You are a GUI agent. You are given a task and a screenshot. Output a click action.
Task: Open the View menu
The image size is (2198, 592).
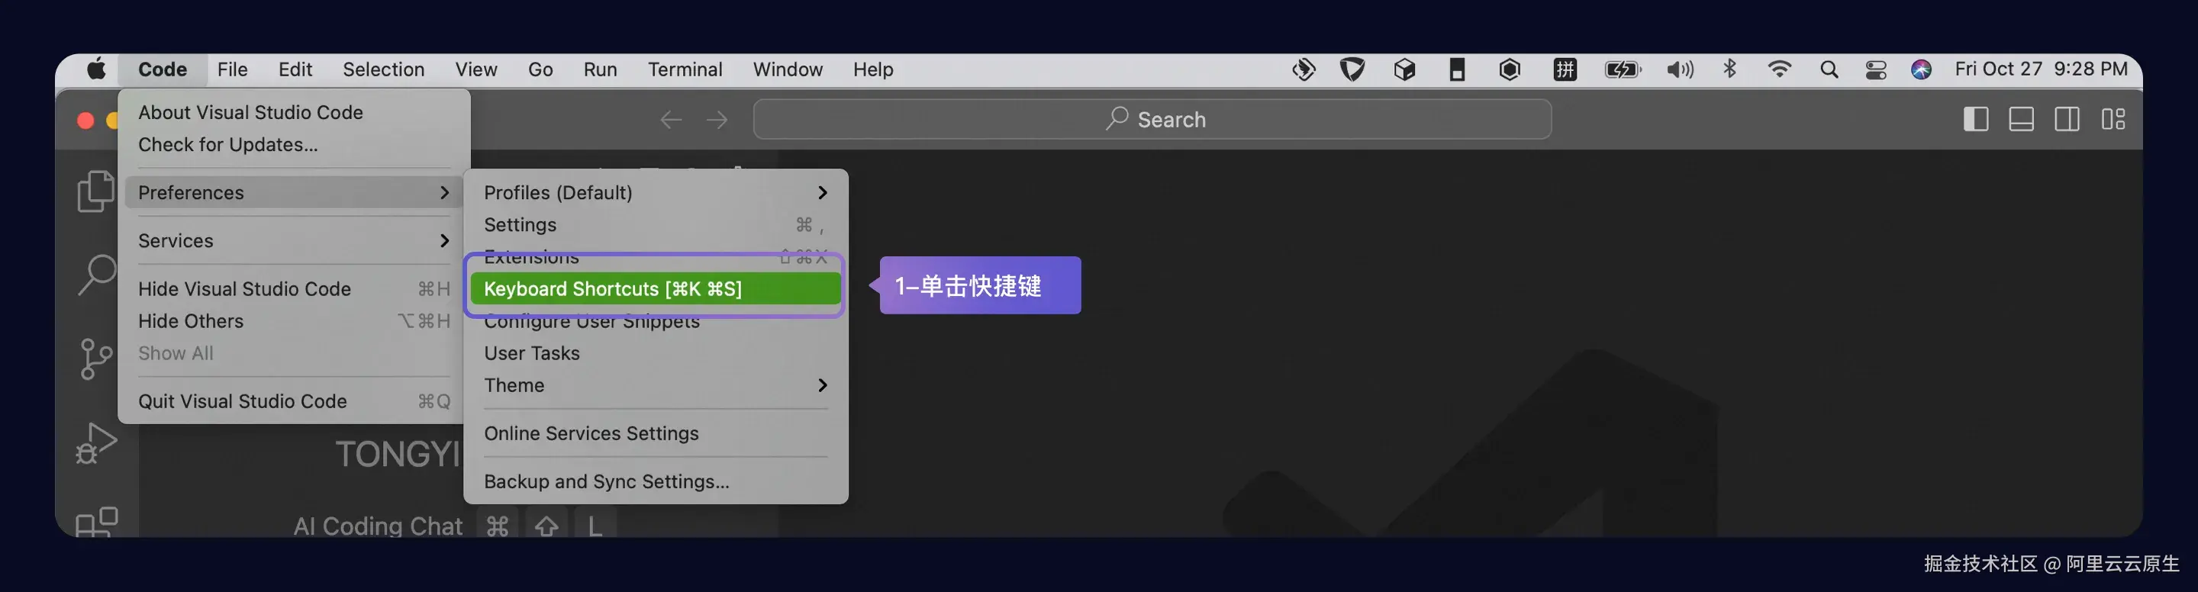[x=476, y=69]
